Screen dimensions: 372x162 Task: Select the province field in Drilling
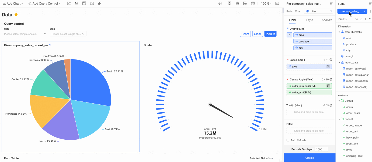pos(312,41)
